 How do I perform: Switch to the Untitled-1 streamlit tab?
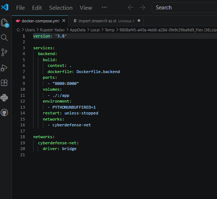[106, 21]
